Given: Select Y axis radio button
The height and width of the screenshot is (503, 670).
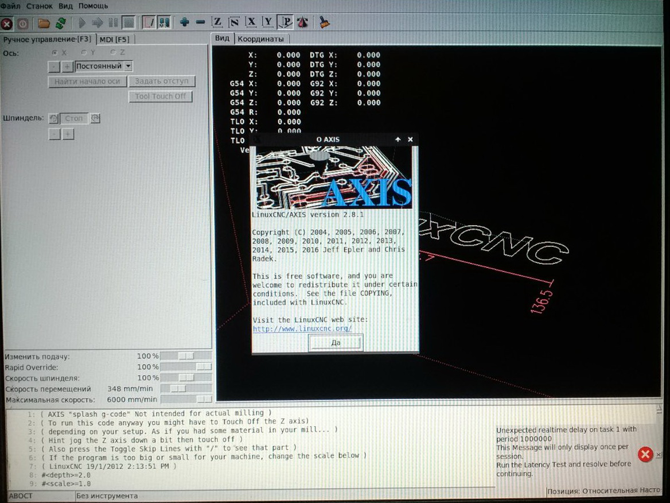Looking at the screenshot, I should [84, 52].
